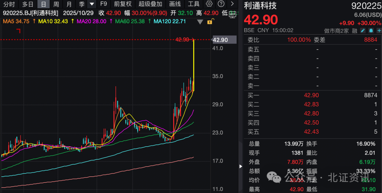
Task: Select the 季 quarterly chart tab
Action: click(82, 4)
